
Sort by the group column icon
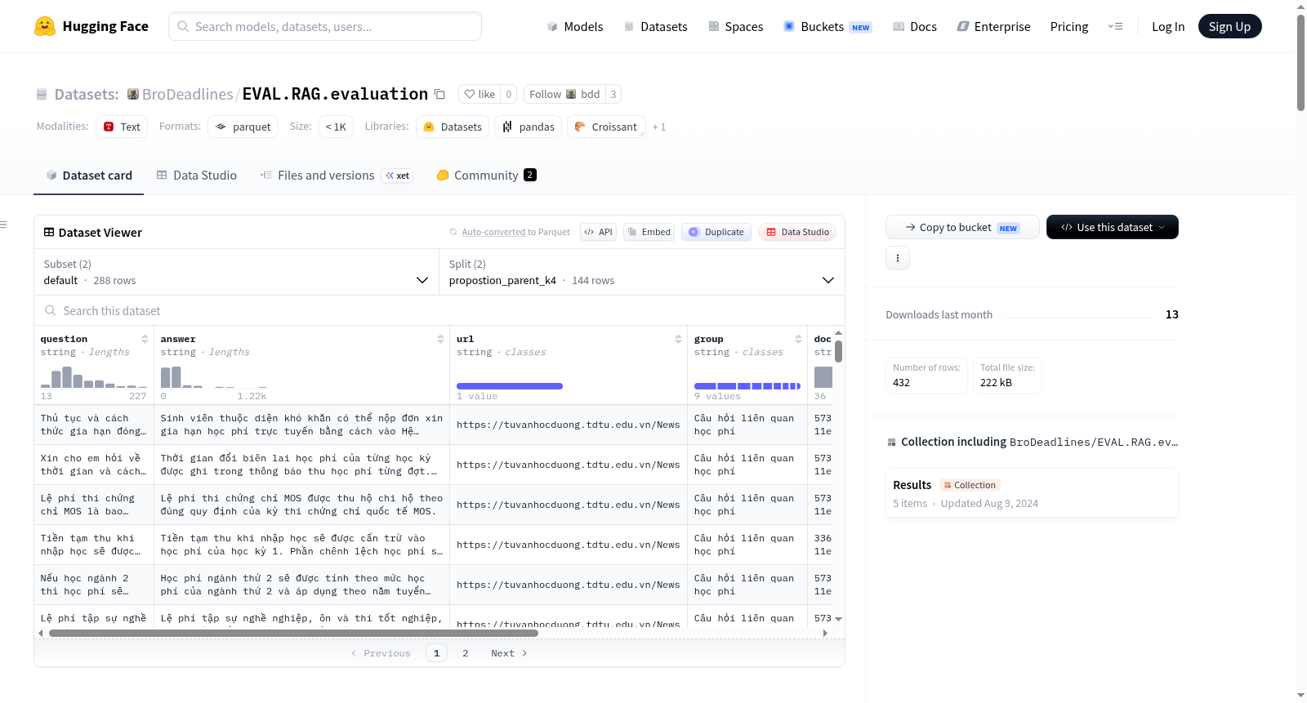[x=798, y=339]
